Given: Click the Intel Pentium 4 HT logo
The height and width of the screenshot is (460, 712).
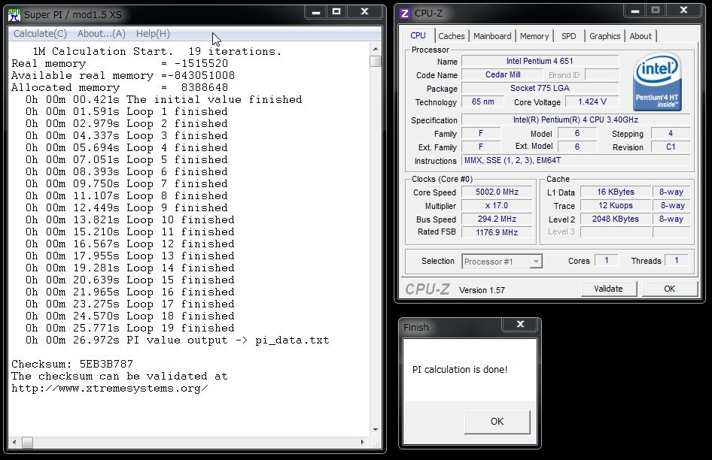Looking at the screenshot, I should [x=657, y=82].
